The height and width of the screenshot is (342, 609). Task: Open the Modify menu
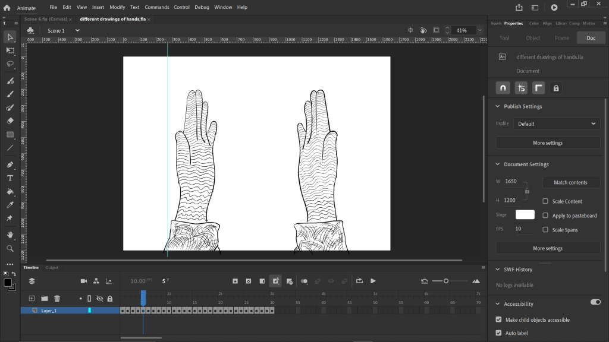pos(117,7)
